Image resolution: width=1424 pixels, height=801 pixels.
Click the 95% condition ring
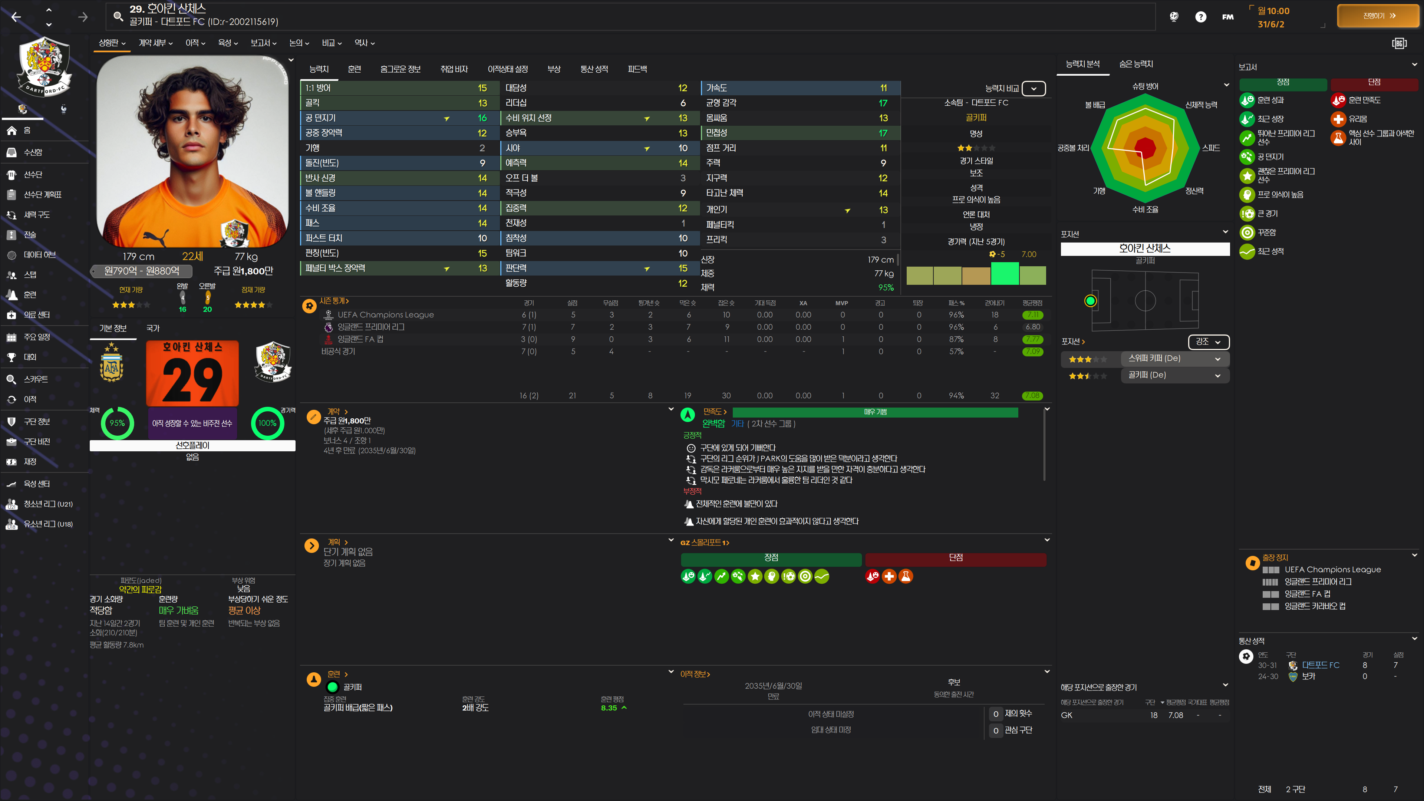pos(117,423)
